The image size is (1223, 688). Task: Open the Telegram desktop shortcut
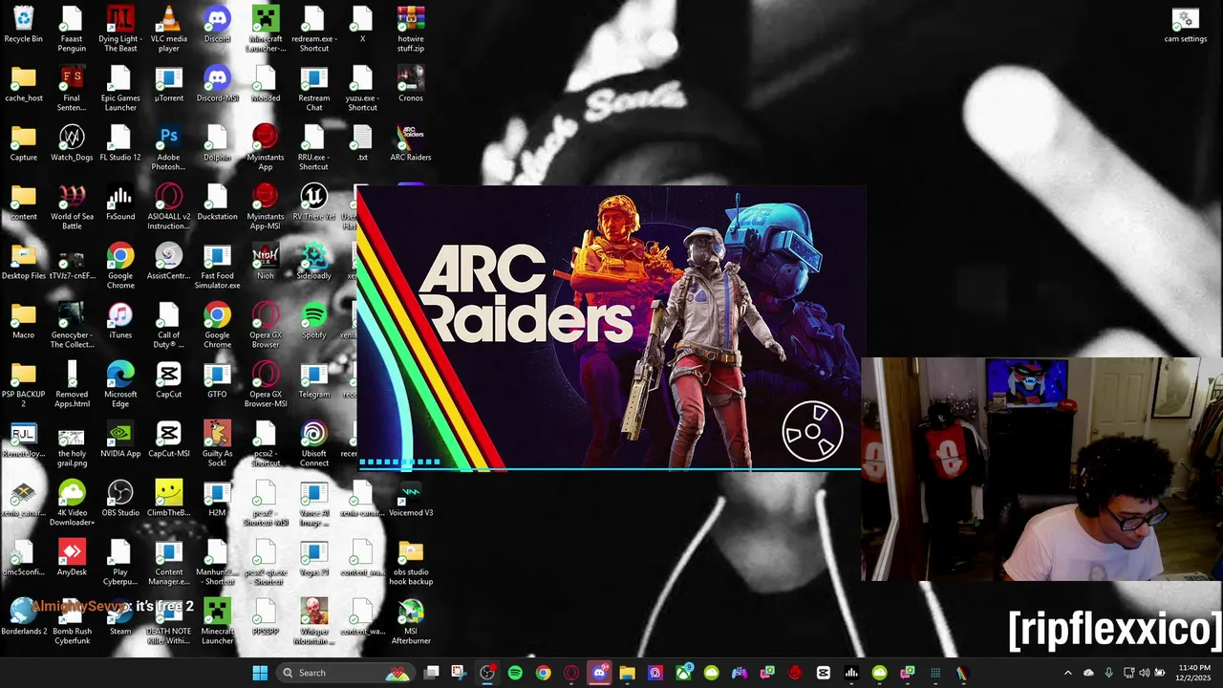[x=313, y=379]
